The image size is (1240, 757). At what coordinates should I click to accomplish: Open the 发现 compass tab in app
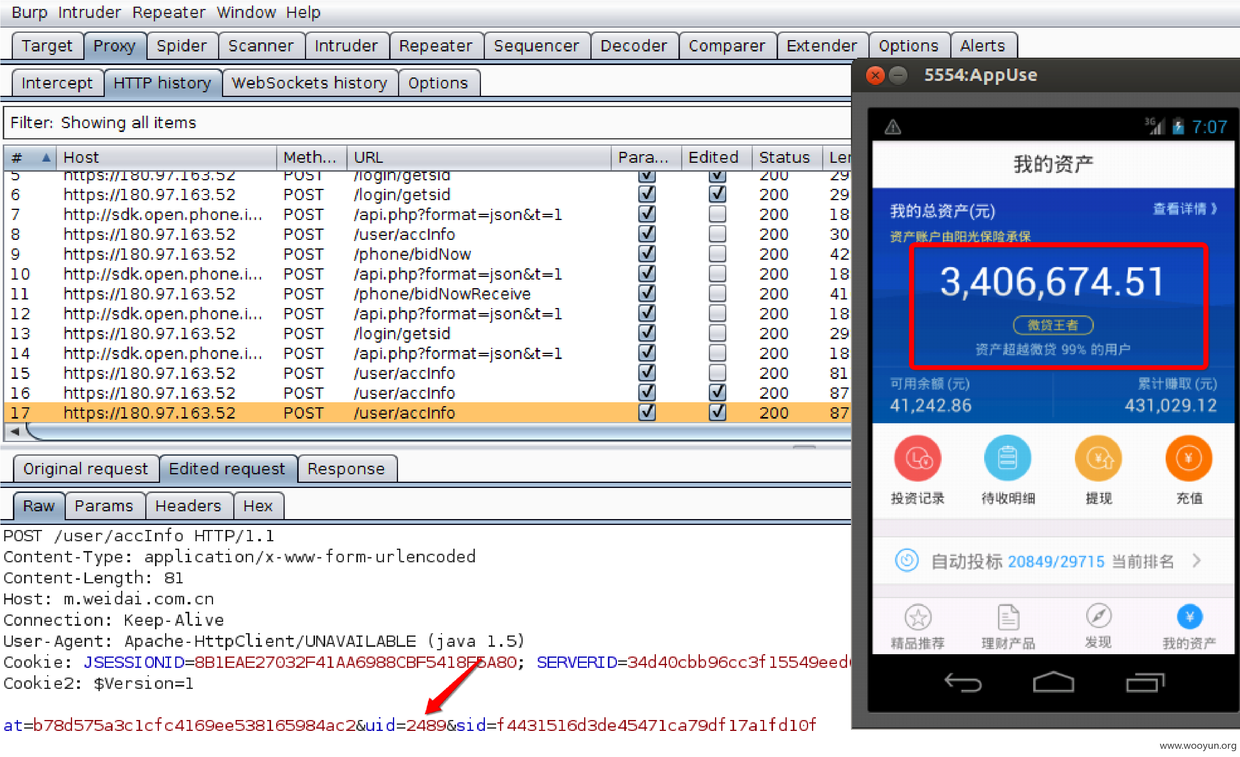[1099, 616]
